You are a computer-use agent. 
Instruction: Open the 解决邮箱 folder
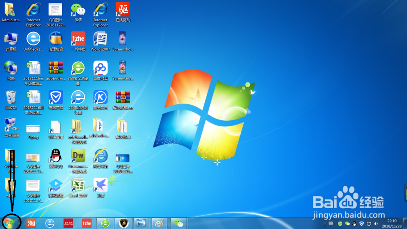click(x=123, y=129)
